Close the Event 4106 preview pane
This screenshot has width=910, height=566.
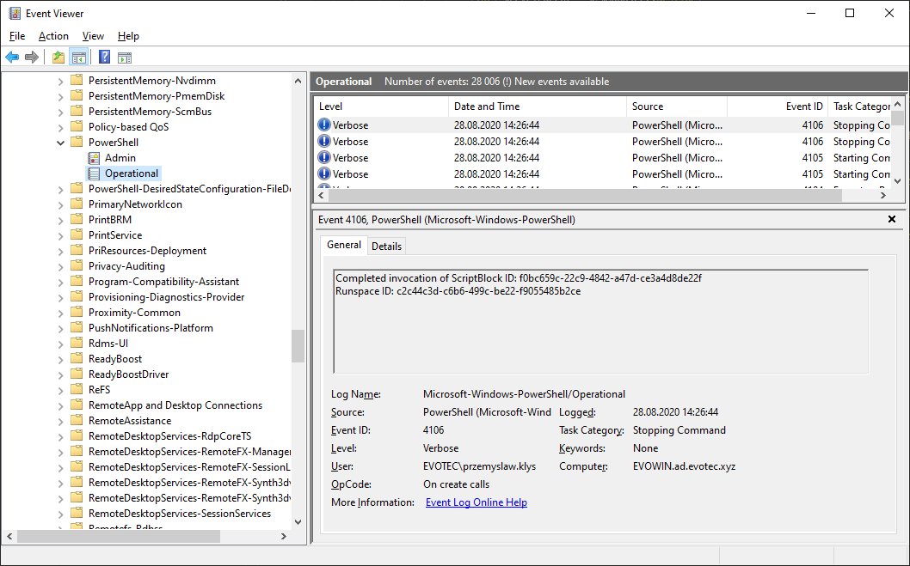point(890,219)
